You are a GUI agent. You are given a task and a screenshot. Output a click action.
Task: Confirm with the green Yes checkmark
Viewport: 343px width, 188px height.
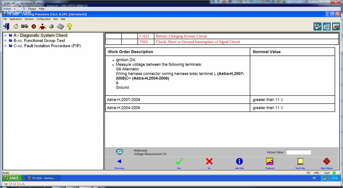179,161
